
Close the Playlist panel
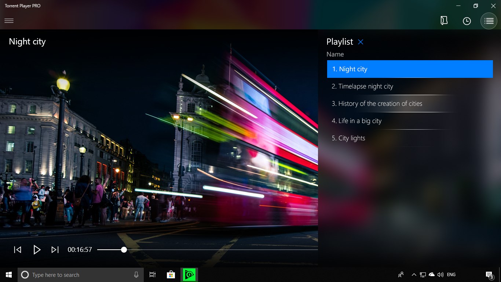pyautogui.click(x=360, y=41)
